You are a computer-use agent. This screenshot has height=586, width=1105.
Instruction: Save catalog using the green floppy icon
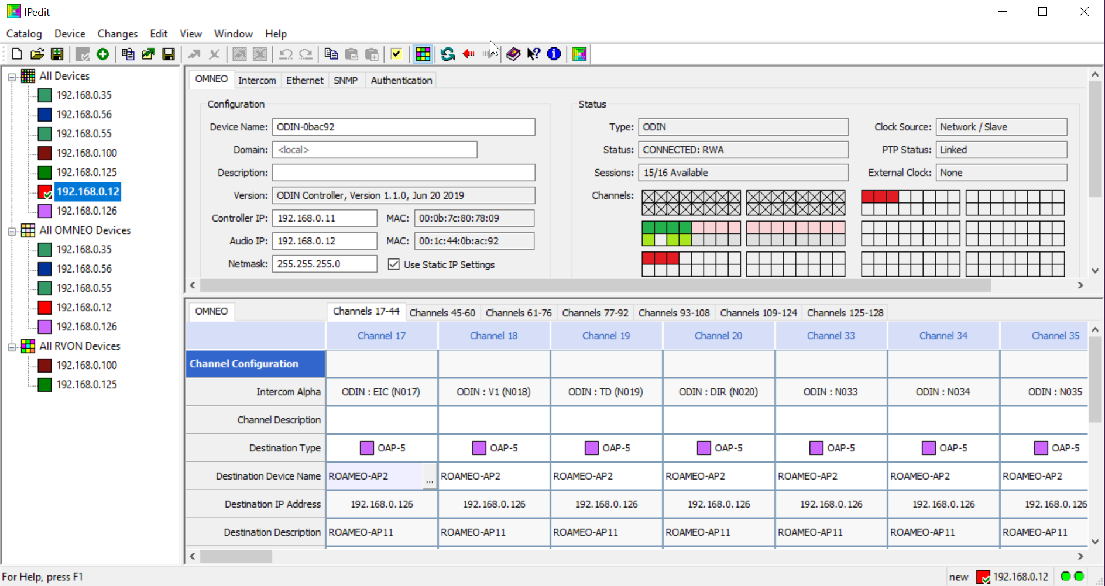[57, 54]
